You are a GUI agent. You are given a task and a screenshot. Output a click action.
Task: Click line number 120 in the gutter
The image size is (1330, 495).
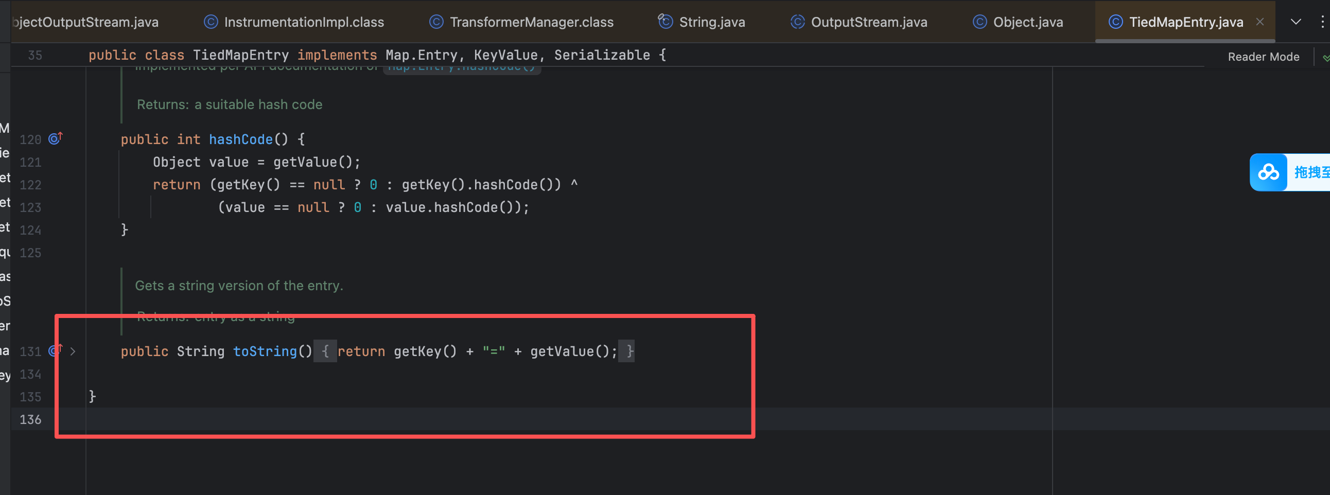[30, 139]
